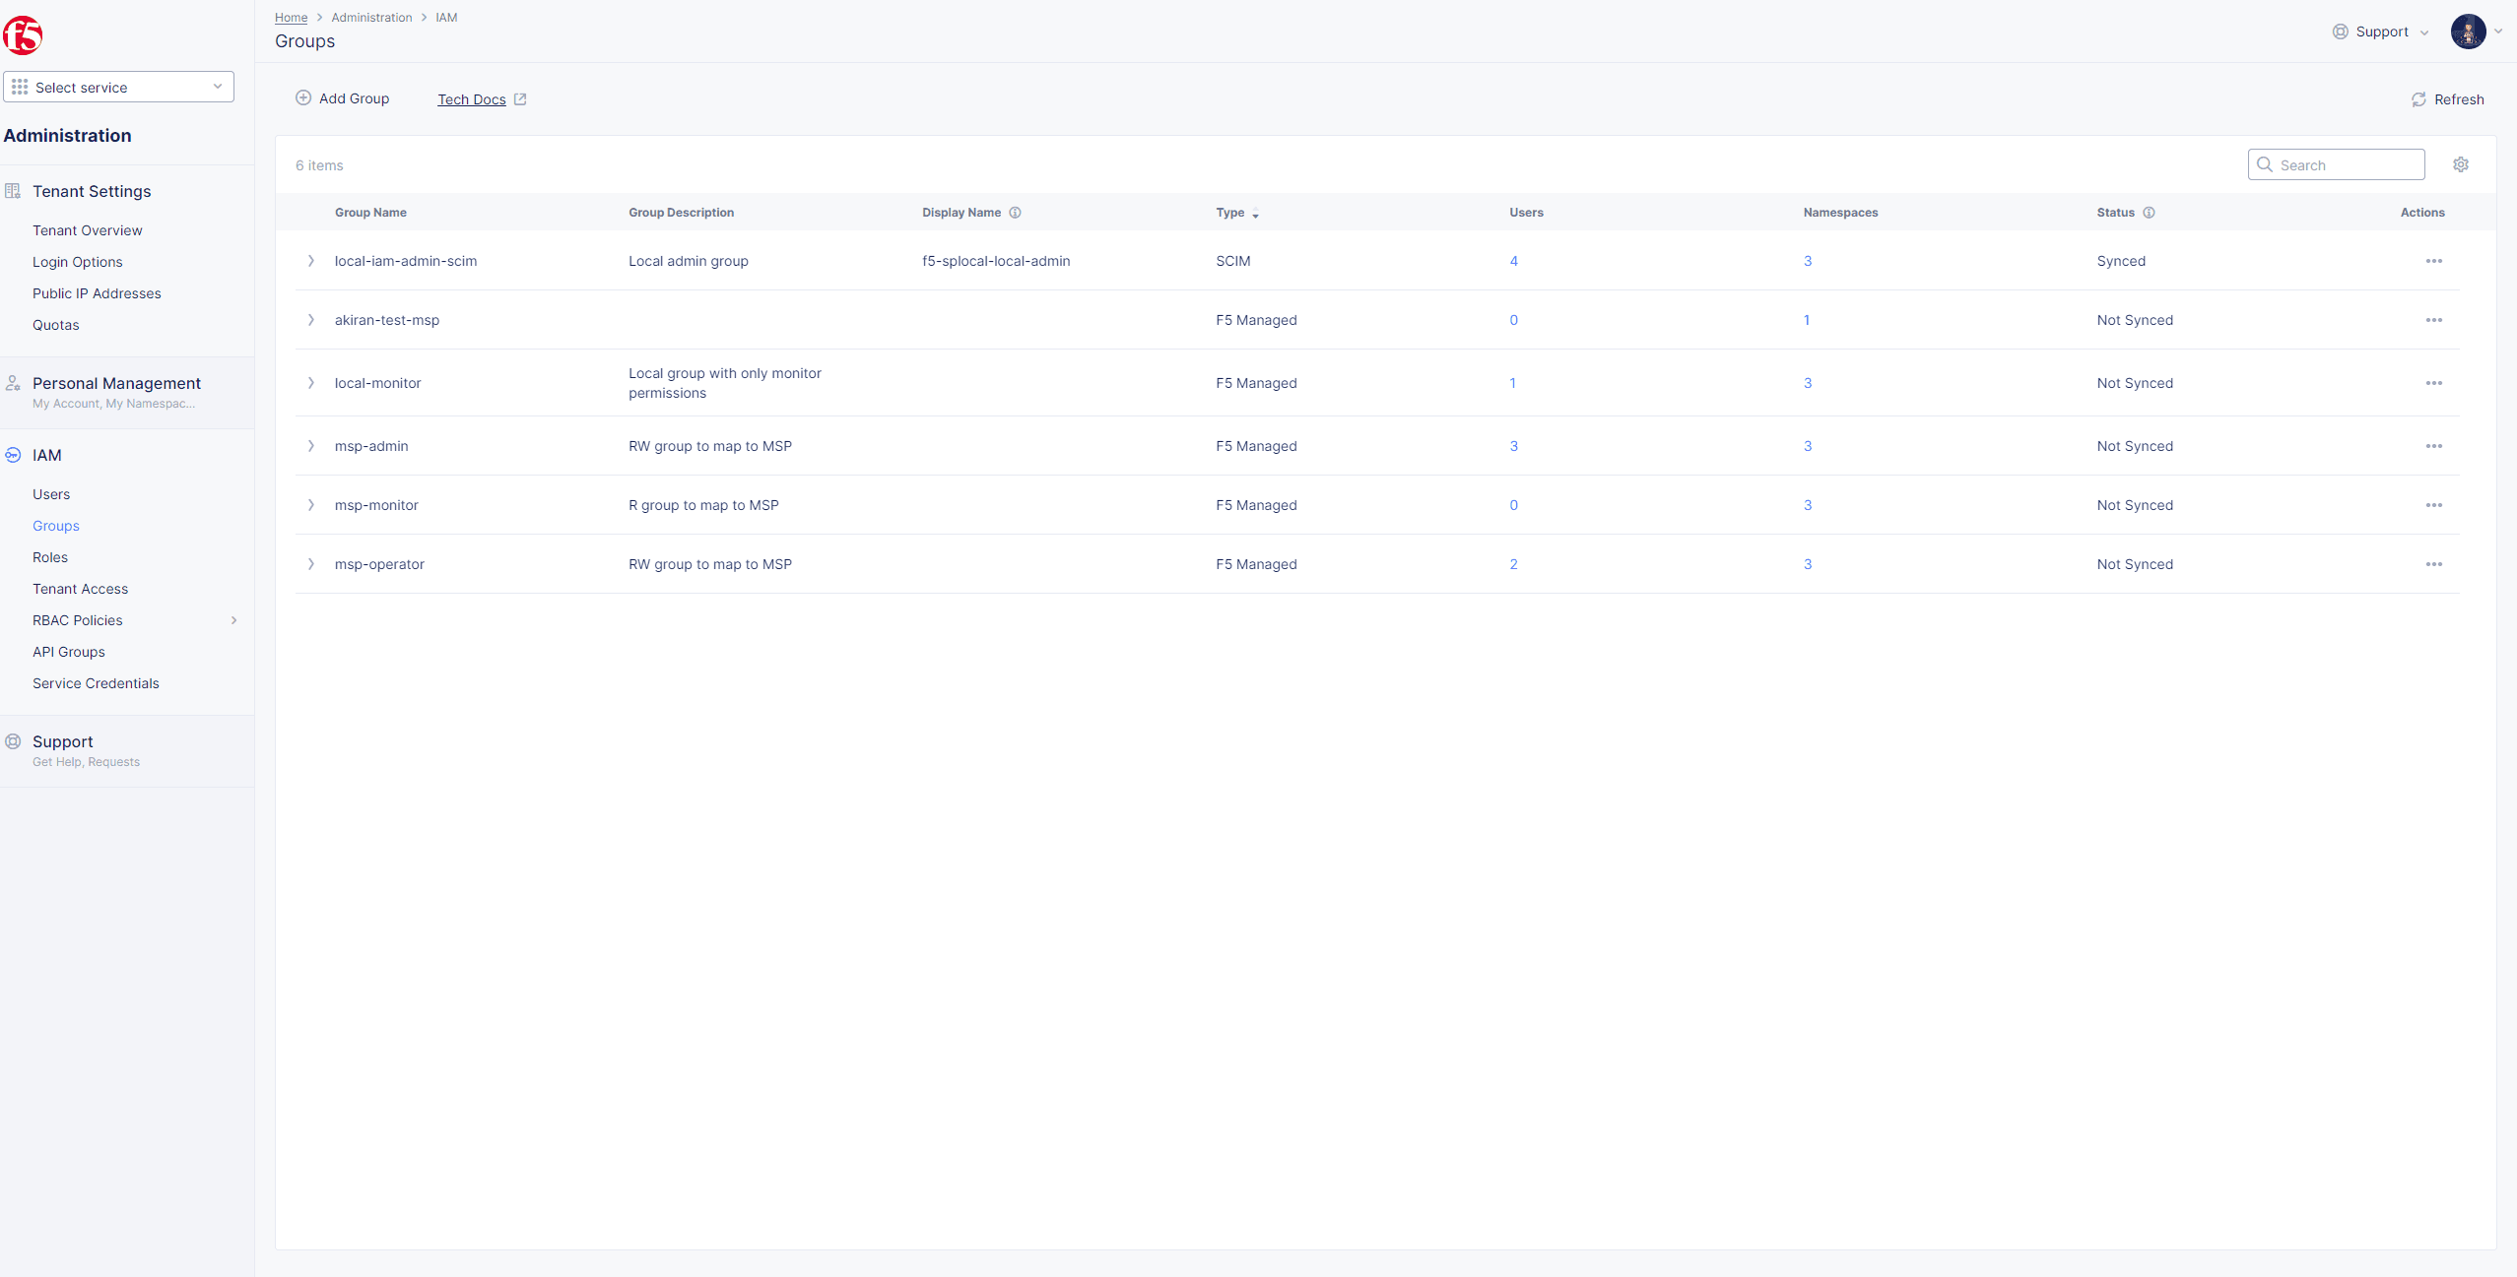Click the Users count link for msp-admin
The width and height of the screenshot is (2517, 1277).
(1512, 445)
